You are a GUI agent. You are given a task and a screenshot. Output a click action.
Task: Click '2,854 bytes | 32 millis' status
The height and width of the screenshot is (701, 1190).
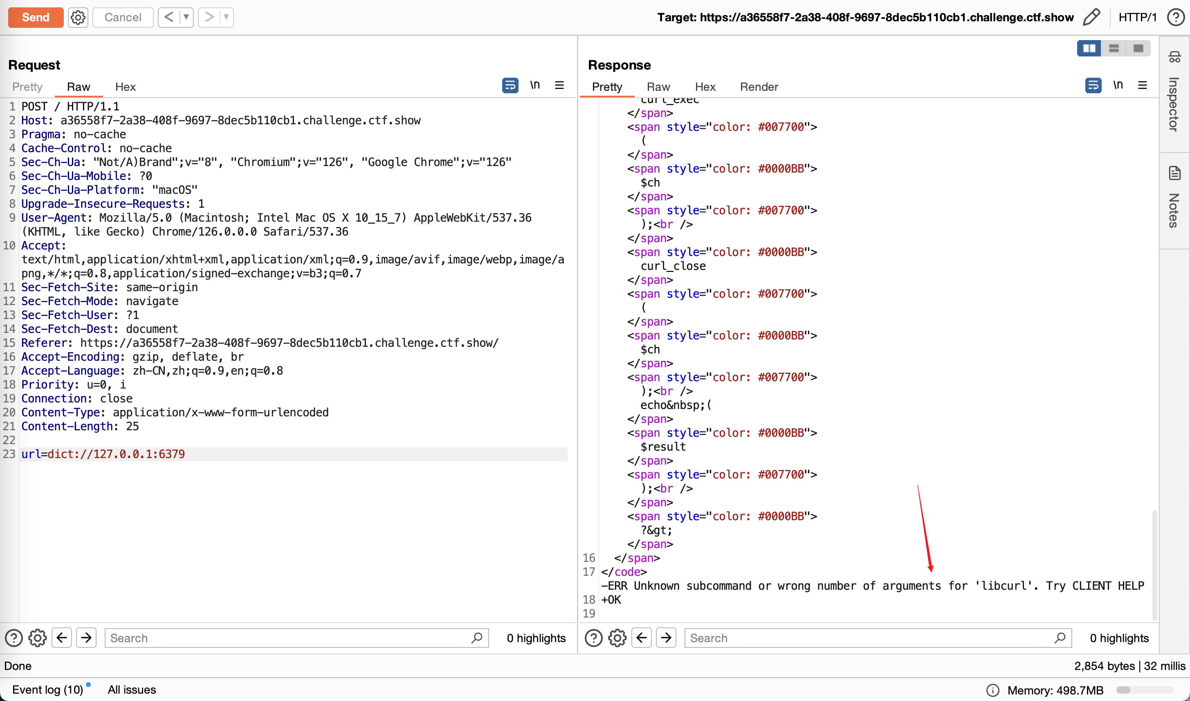coord(1129,665)
